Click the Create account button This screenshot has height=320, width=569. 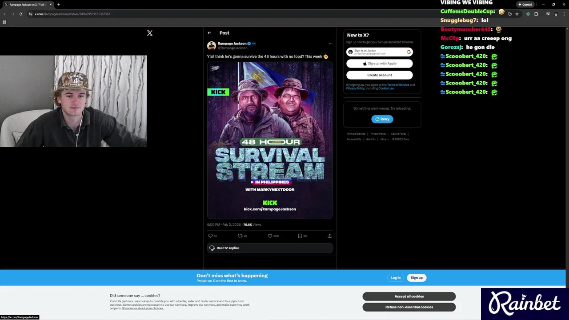380,75
